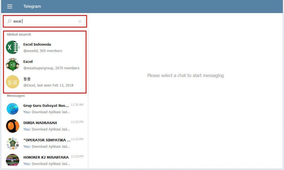Click '@Excel, last seen Feb 13, 2018'
Viewport: 284px width, 170px height.
click(x=48, y=85)
